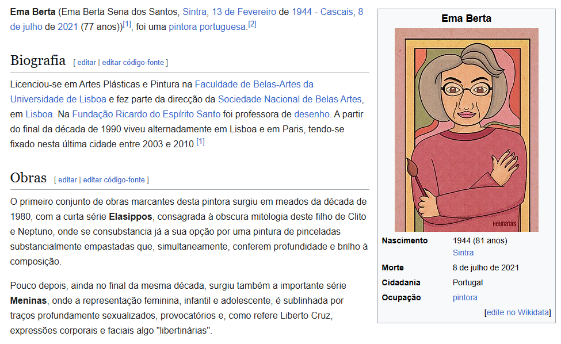This screenshot has height=344, width=561.
Task: Click editar next to Biografia heading
Action: click(86, 62)
